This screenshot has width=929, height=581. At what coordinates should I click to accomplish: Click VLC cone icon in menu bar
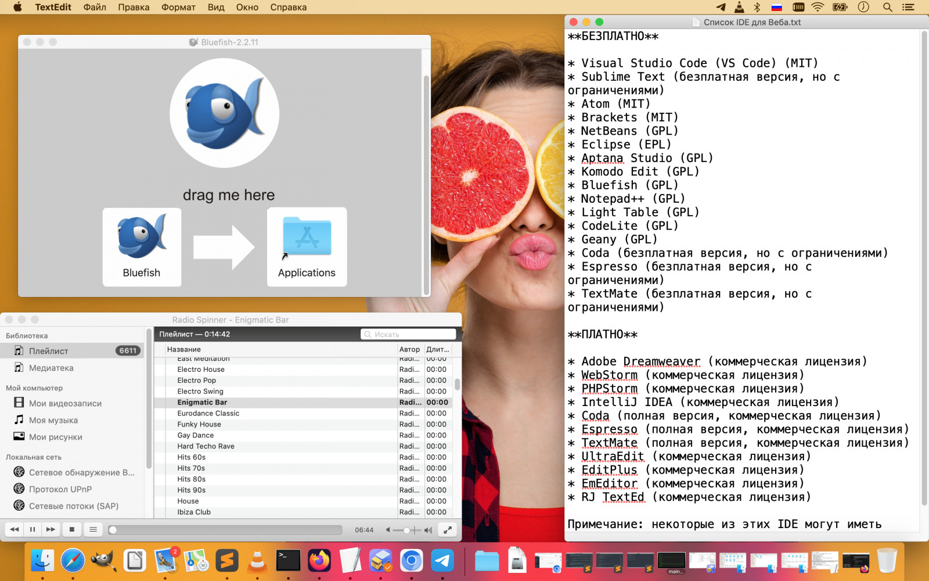point(739,7)
